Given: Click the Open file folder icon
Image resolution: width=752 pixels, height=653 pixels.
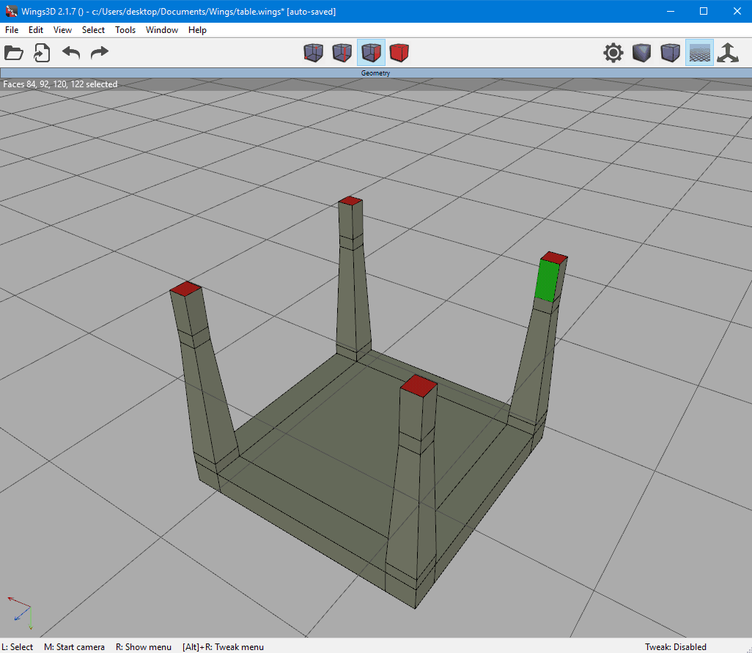Looking at the screenshot, I should pos(13,53).
